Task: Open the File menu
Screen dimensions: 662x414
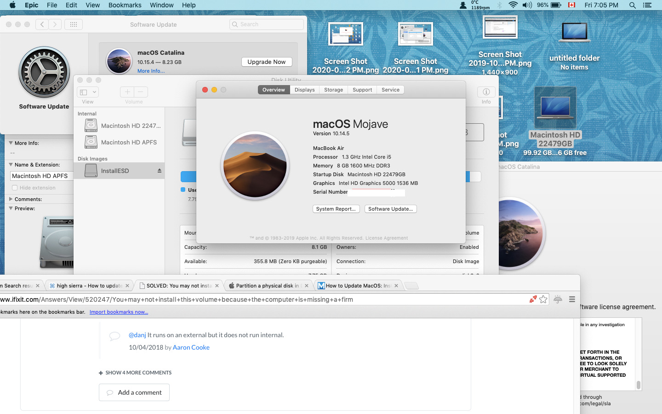Action: 52,5
